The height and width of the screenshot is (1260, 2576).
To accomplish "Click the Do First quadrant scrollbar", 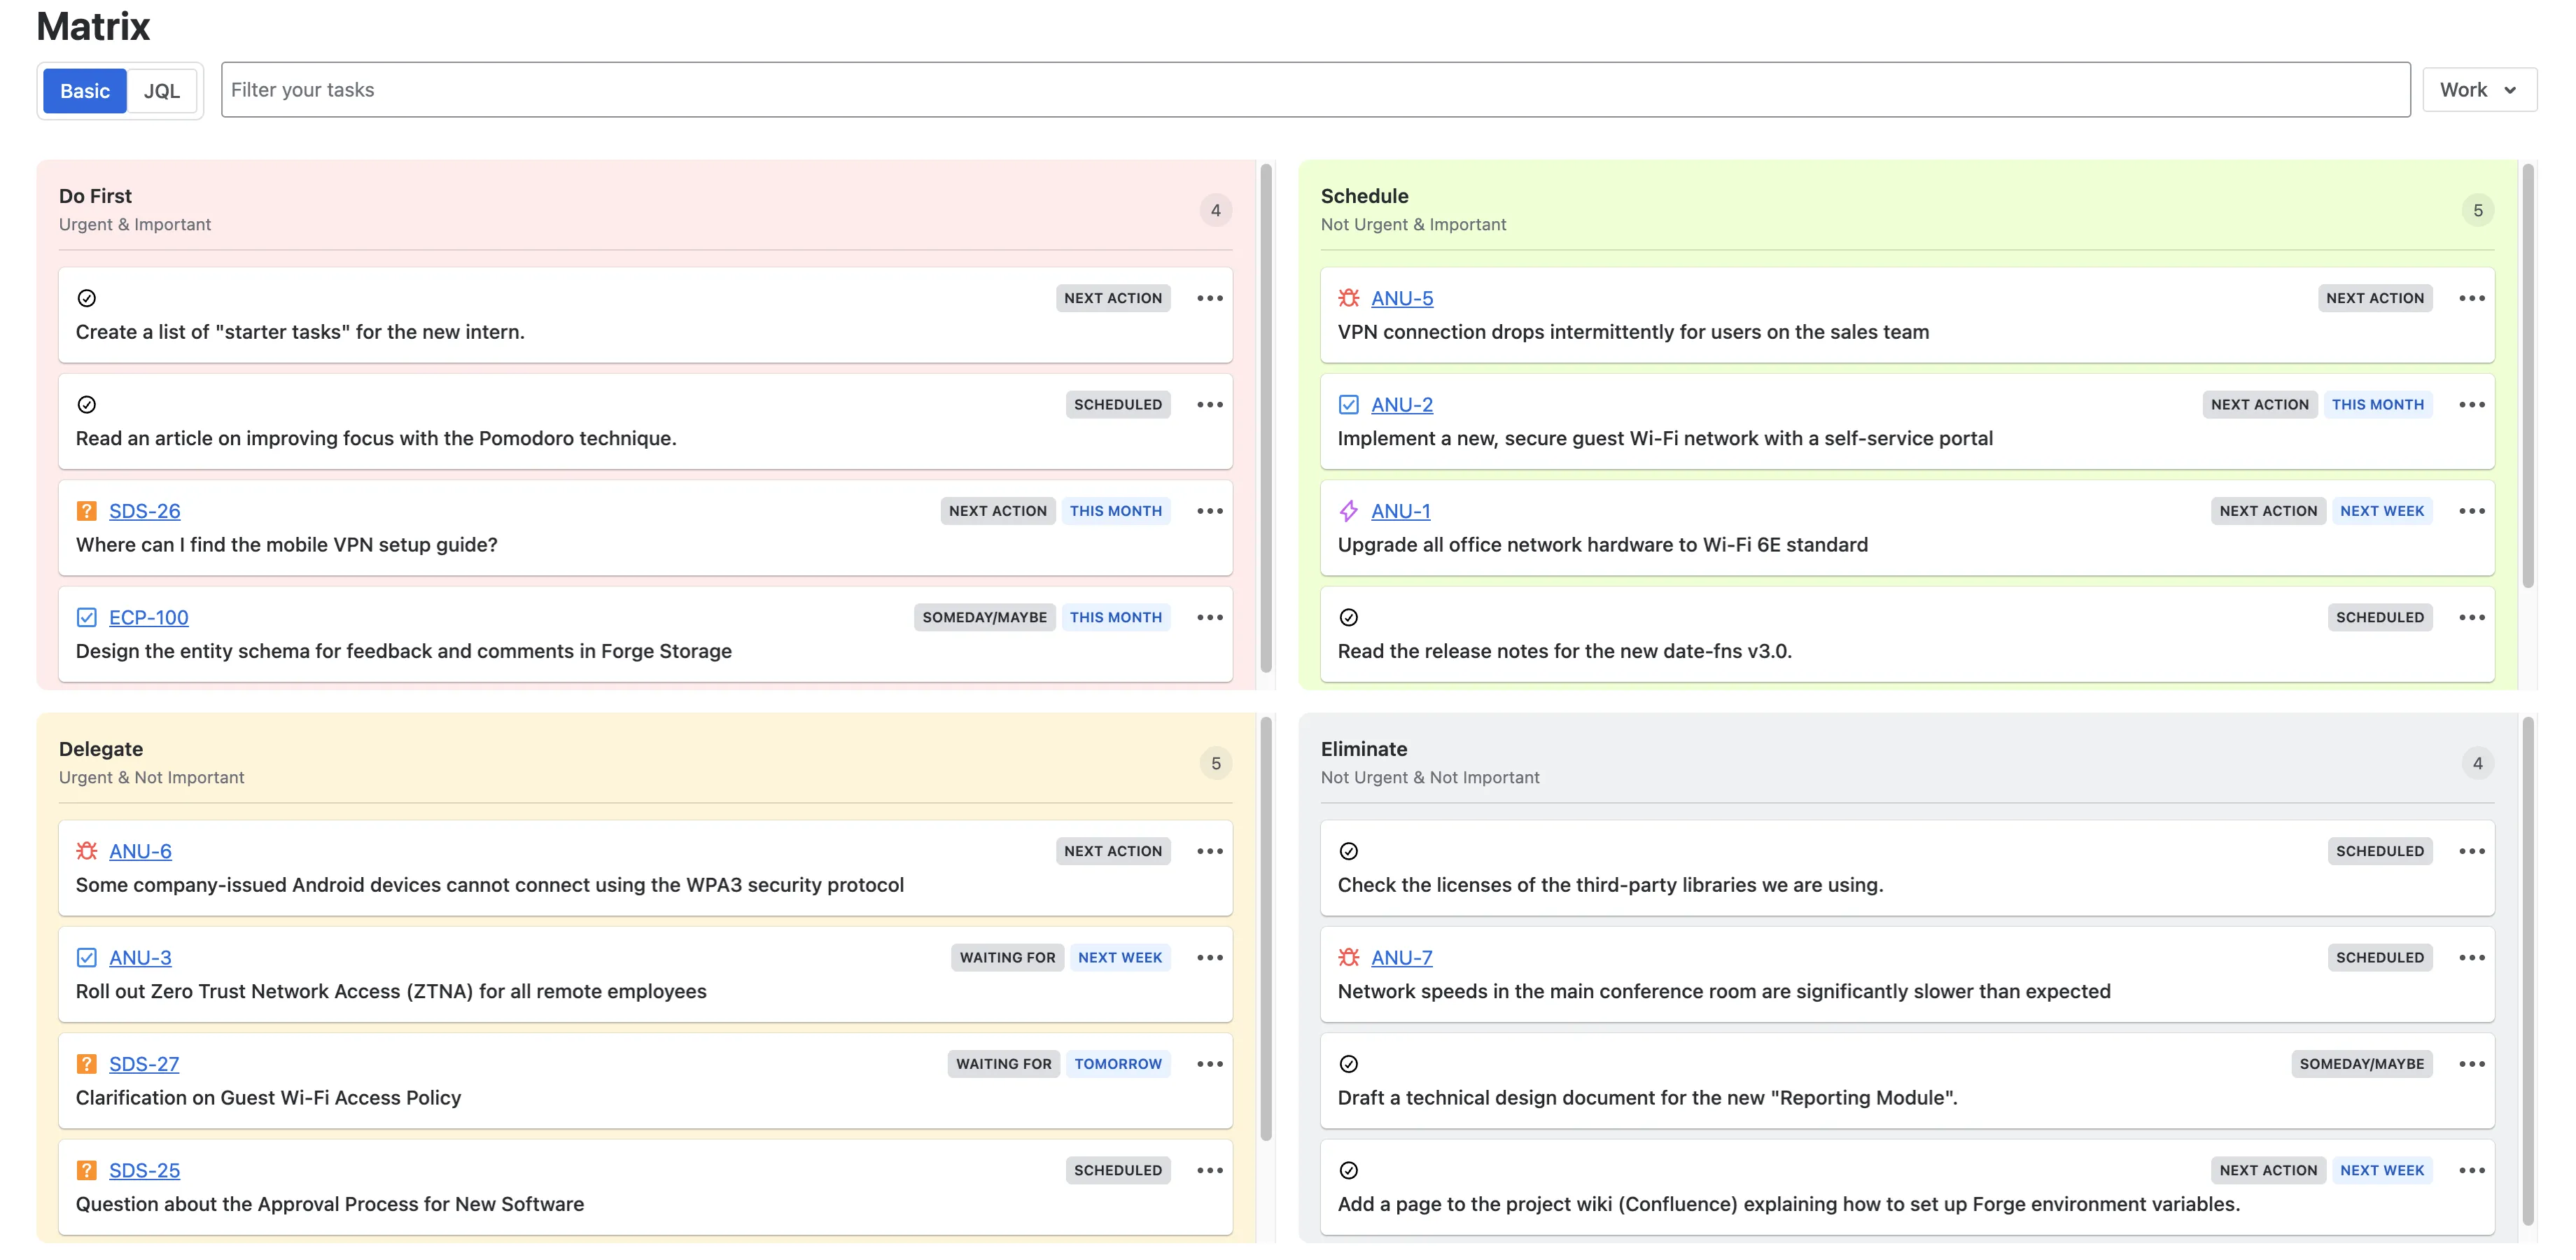I will click(x=1266, y=418).
